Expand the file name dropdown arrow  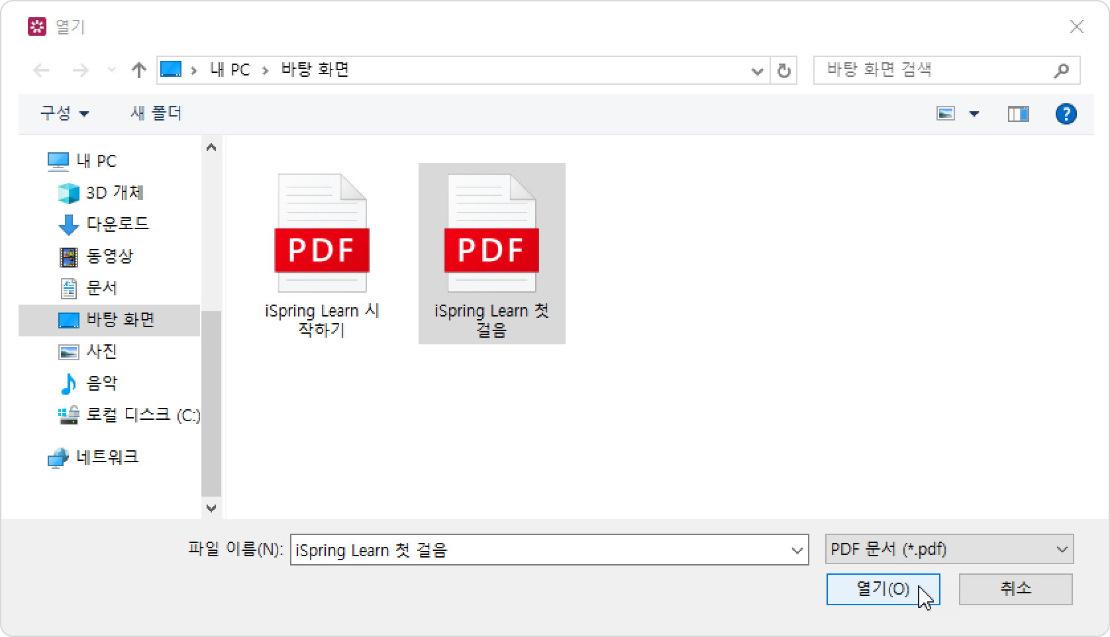797,550
